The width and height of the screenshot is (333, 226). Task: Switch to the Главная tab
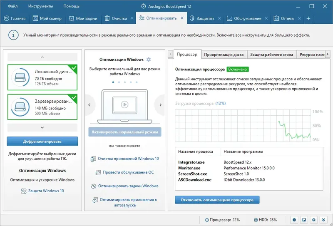tap(15, 18)
